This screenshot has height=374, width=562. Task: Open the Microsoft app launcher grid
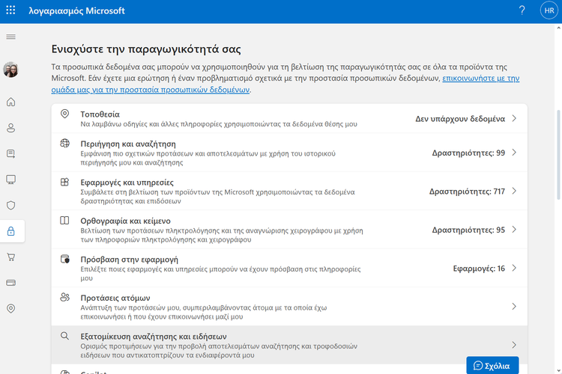coord(10,10)
